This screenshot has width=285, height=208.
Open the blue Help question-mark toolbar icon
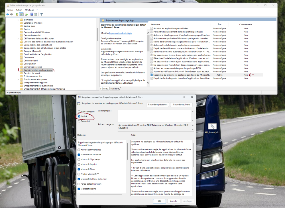32,14
